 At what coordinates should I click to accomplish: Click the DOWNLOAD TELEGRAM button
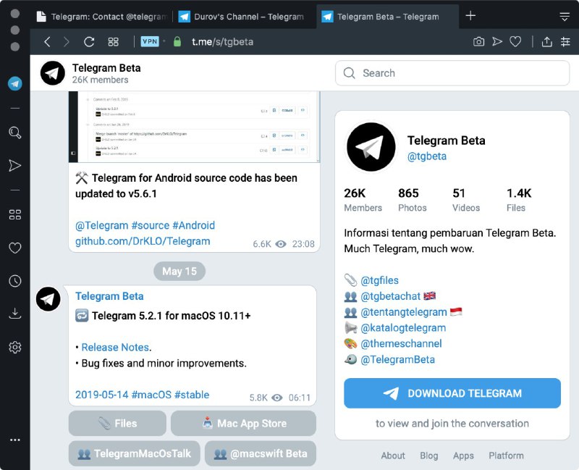453,393
